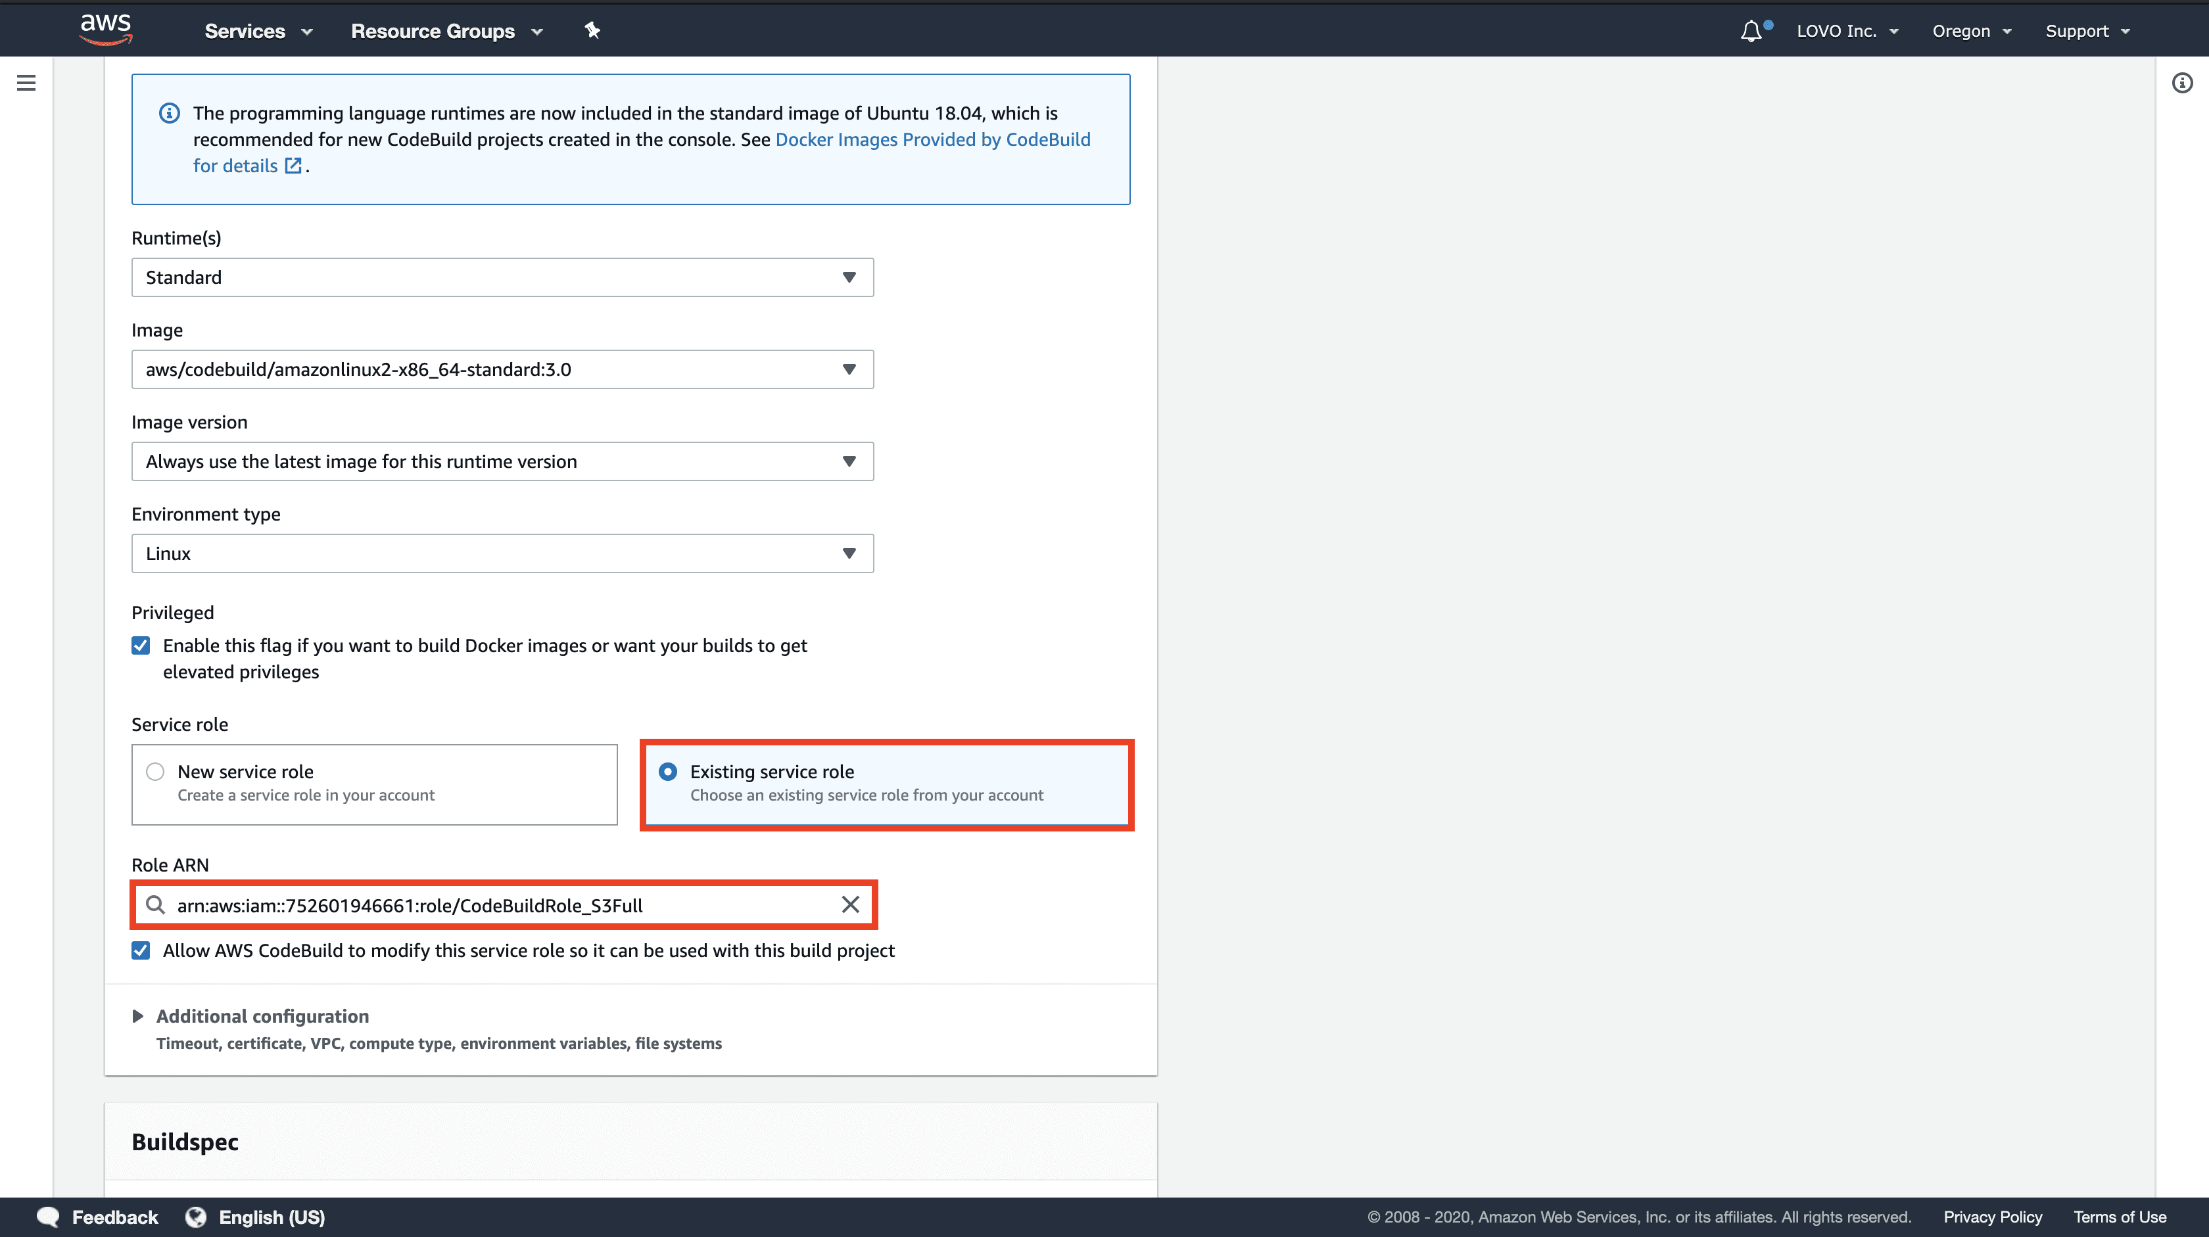Open the hamburger side navigation menu
Screen dimensions: 2209x1237
click(x=26, y=83)
